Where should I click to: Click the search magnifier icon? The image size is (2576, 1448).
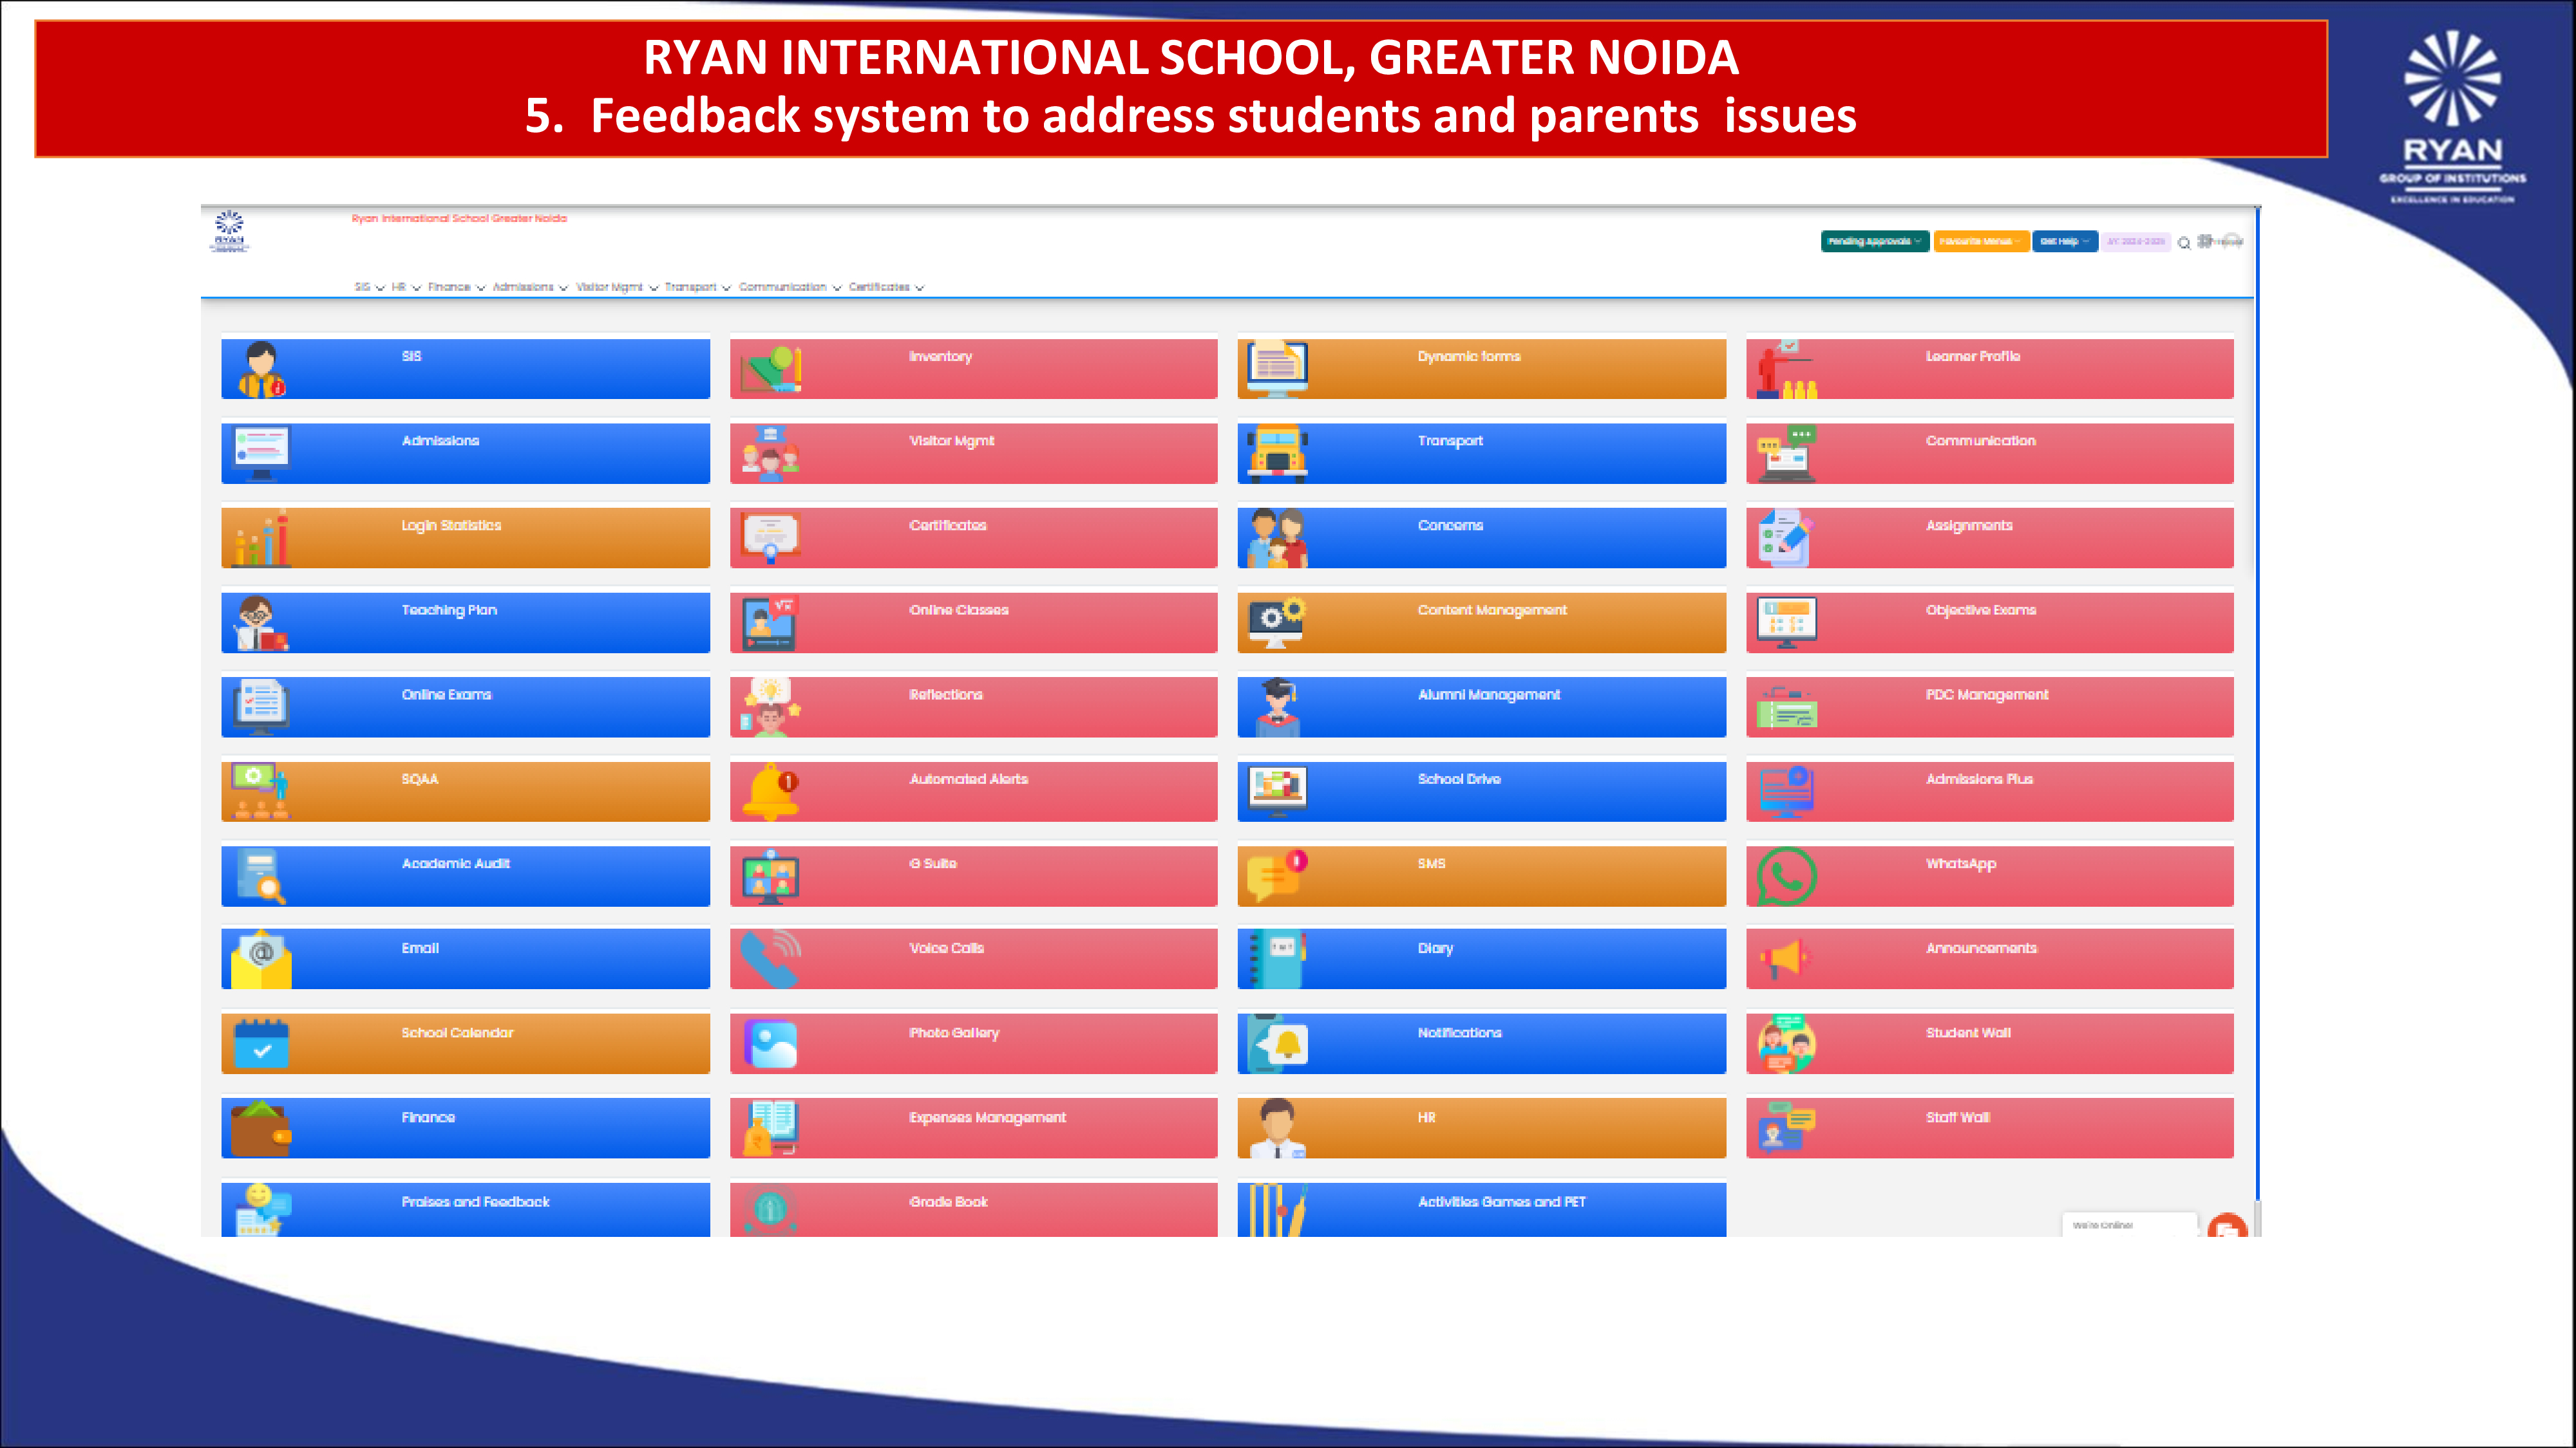pyautogui.click(x=2184, y=243)
